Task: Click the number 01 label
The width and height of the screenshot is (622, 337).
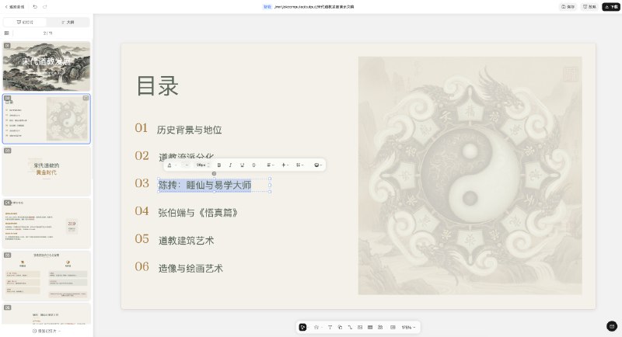Action: coord(142,128)
